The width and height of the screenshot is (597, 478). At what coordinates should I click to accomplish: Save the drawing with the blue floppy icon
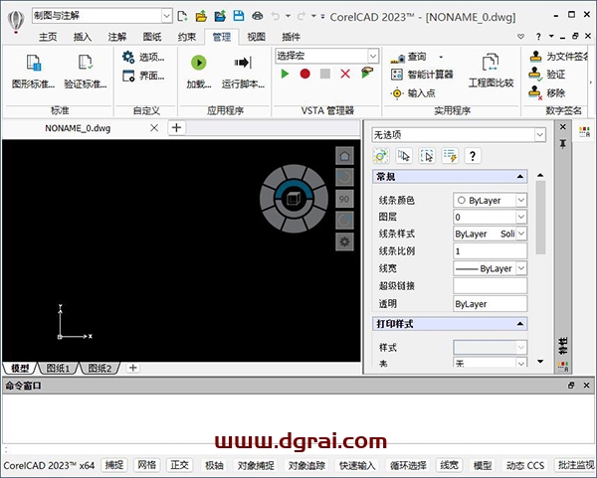[x=239, y=16]
